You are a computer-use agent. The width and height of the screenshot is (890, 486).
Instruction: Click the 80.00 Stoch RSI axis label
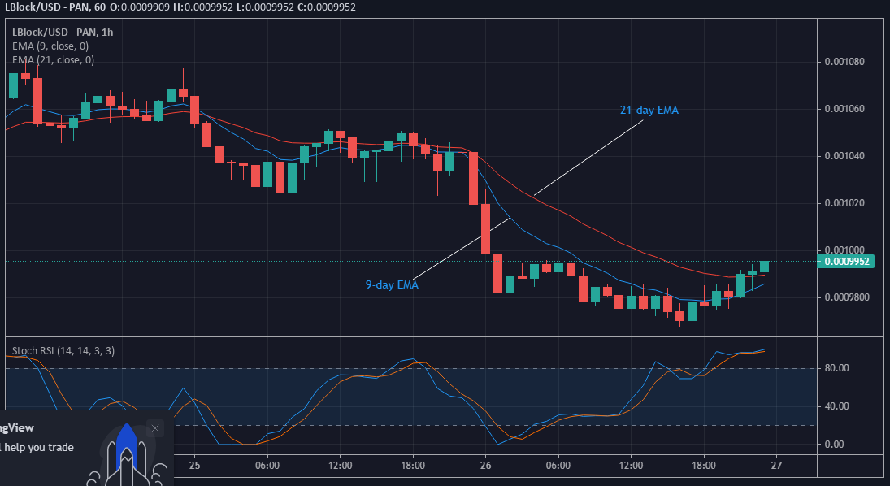[x=836, y=368]
